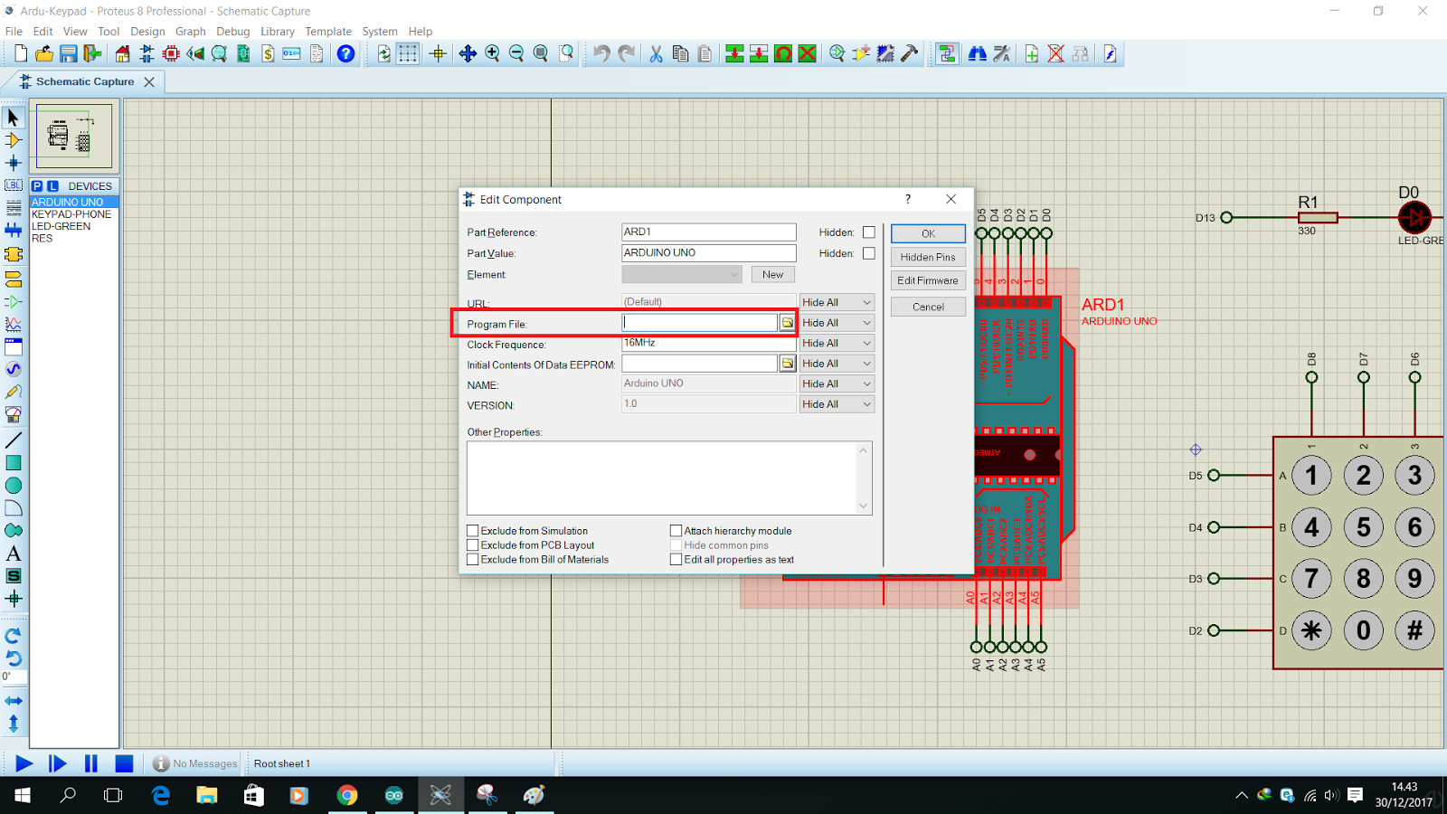The height and width of the screenshot is (814, 1447).
Task: Enable Exclude from Bill of Materials
Action: coord(473,560)
